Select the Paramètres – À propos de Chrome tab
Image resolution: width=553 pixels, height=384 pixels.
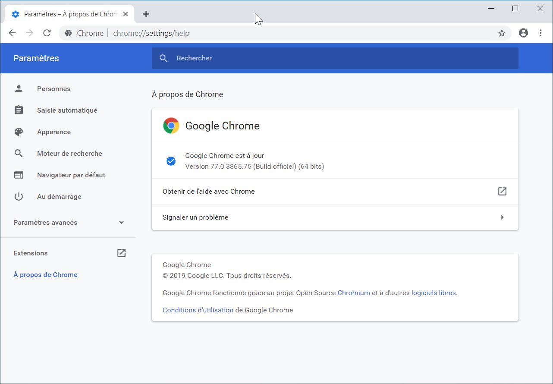coord(70,14)
